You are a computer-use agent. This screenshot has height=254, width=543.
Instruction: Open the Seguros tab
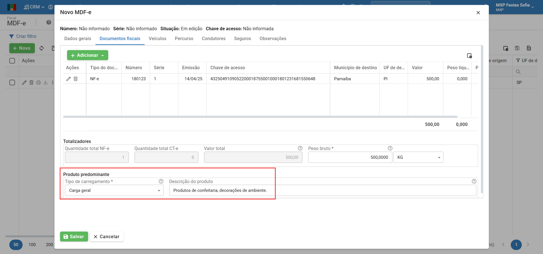tap(243, 39)
